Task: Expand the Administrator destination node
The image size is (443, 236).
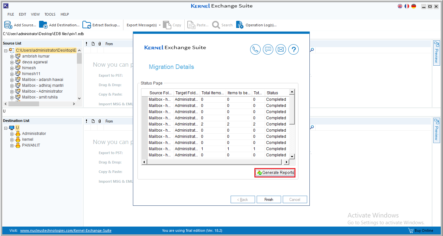Action: (x=12, y=134)
